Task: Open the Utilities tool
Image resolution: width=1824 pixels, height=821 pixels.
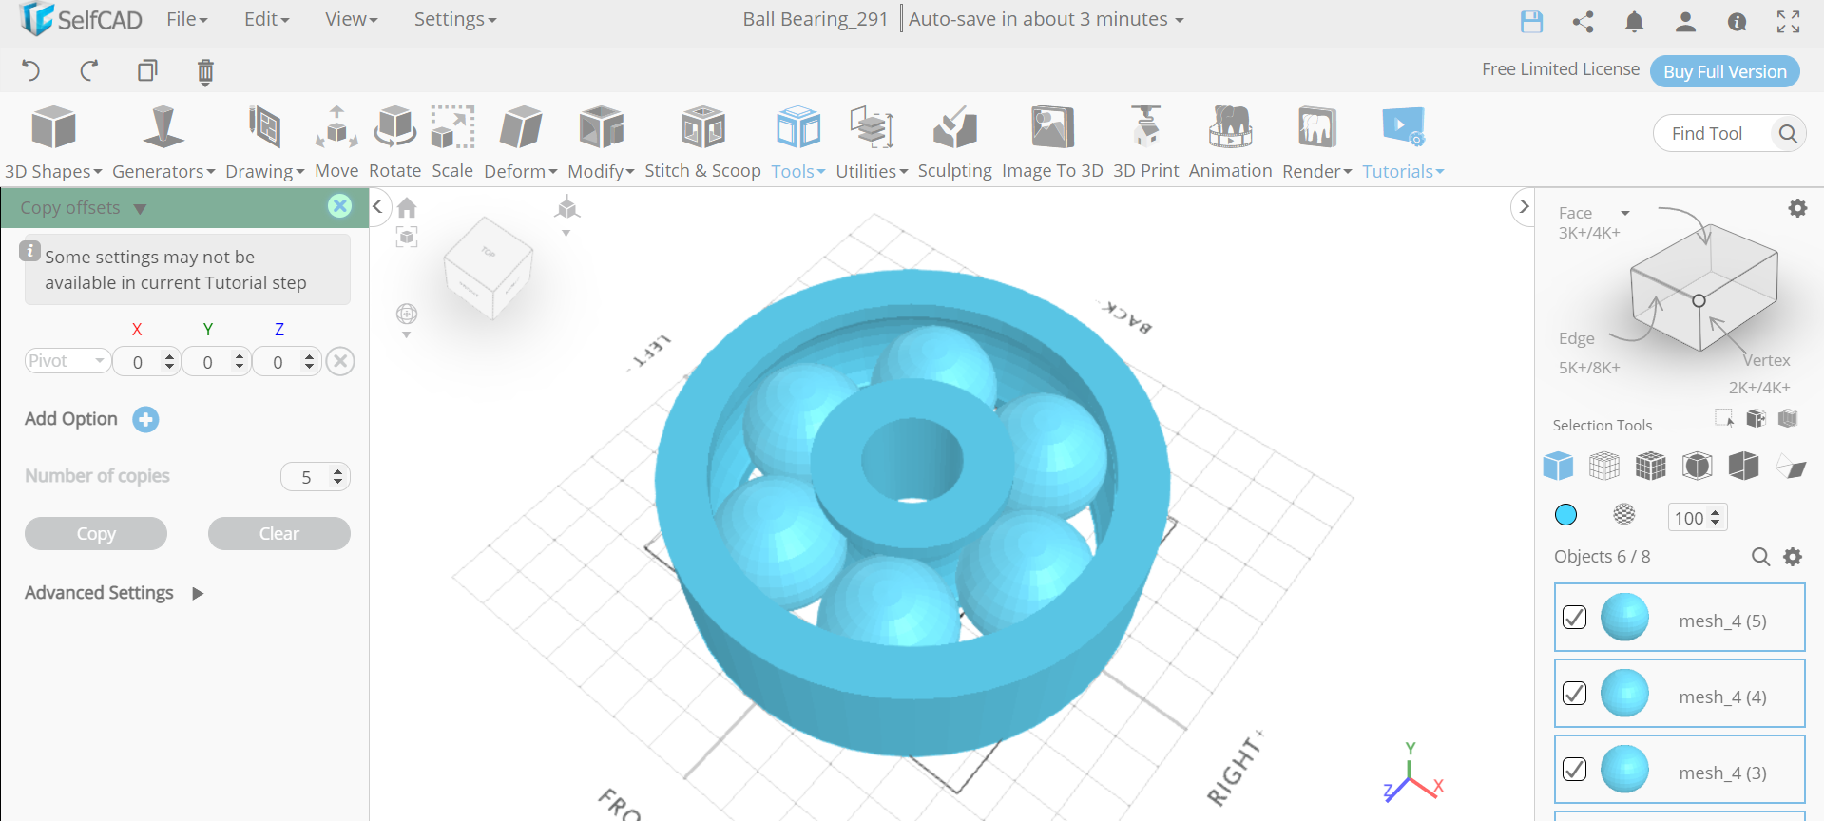Action: pyautogui.click(x=872, y=143)
